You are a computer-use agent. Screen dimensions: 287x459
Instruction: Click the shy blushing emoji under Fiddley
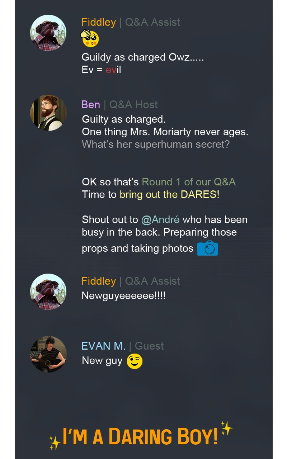90,38
